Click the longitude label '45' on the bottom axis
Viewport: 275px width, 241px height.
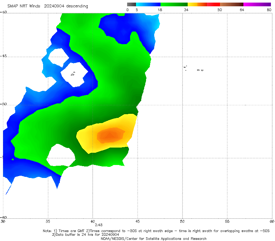137,222
